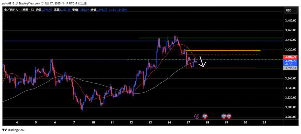This screenshot has width=301, height=134.
Task: Select the solid blue horizontal line
Action: 88,42
